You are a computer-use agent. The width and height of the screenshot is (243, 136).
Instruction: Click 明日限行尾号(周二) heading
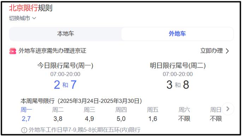(x=178, y=65)
